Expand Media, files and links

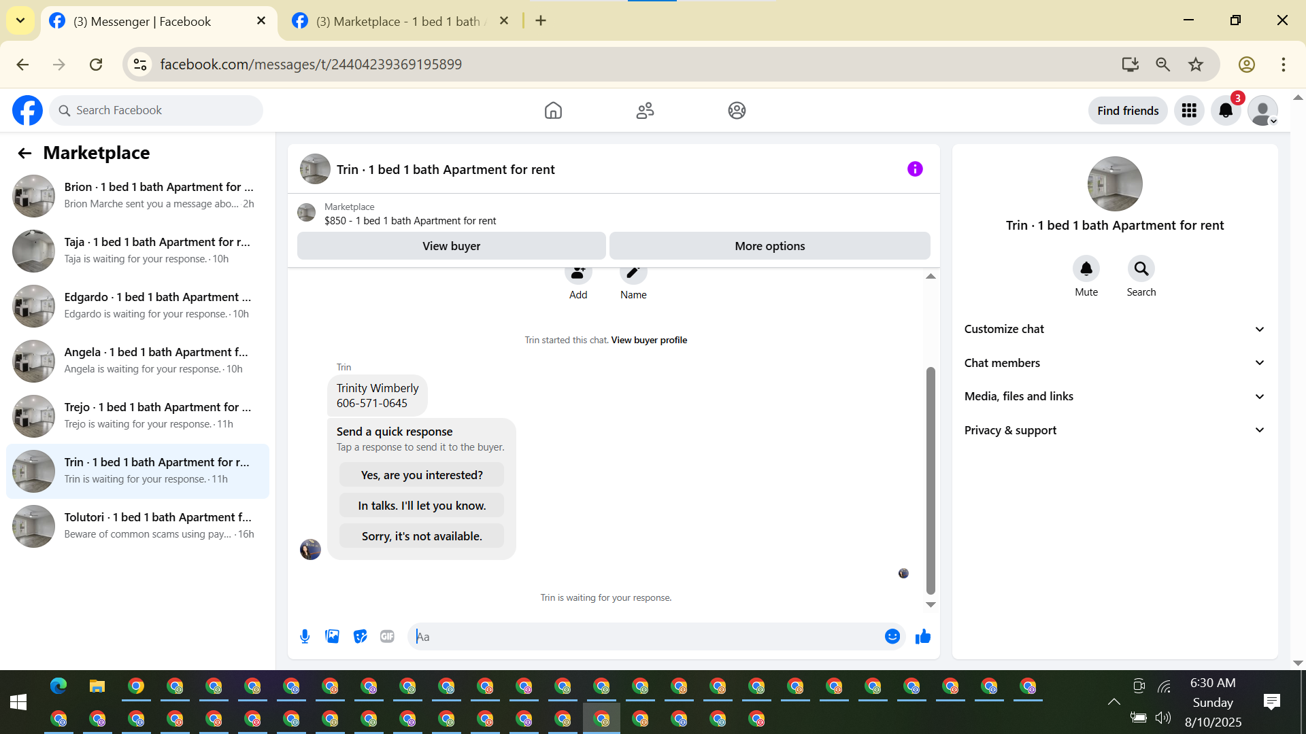click(x=1115, y=396)
